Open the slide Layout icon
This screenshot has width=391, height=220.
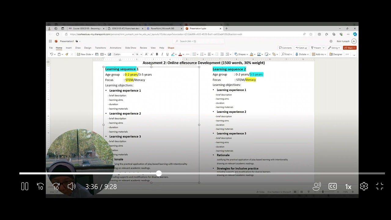(102, 54)
